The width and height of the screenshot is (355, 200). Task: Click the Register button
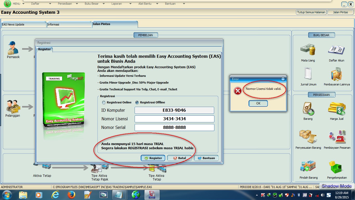point(153,158)
